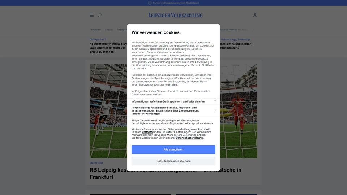
Task: Open 'Geburtstage, Todestage' article teaser
Action: click(235, 40)
